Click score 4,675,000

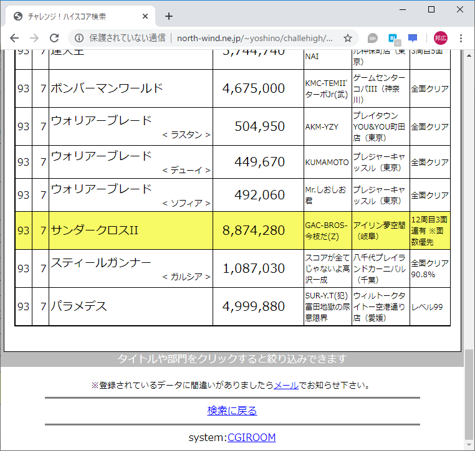click(x=254, y=88)
